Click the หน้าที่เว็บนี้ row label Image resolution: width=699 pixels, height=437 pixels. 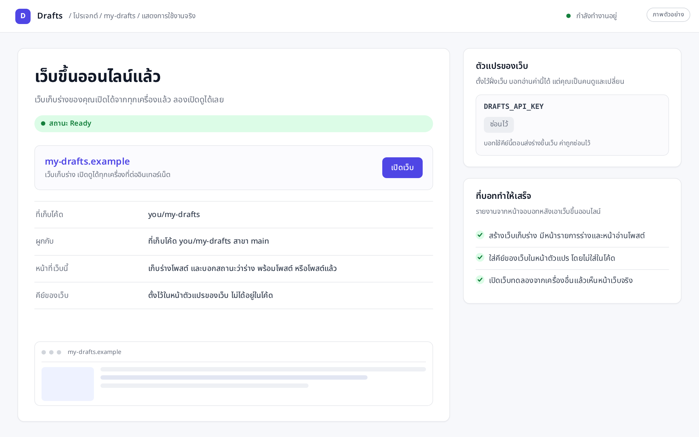(x=52, y=268)
